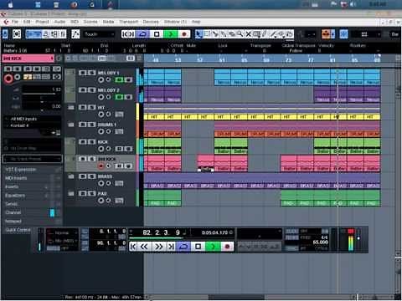
Task: Open the Touch automation mode dropdown
Action: tap(99, 34)
